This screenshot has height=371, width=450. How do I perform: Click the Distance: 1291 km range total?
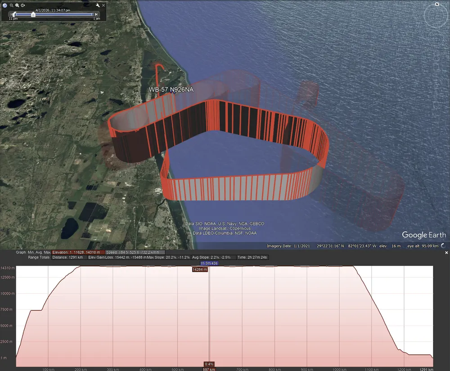pos(67,257)
